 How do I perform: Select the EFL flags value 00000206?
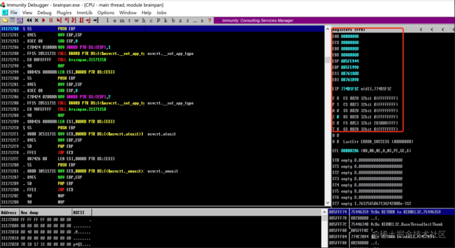(350, 151)
